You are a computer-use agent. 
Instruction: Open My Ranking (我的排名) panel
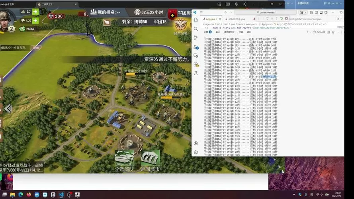click(x=106, y=12)
